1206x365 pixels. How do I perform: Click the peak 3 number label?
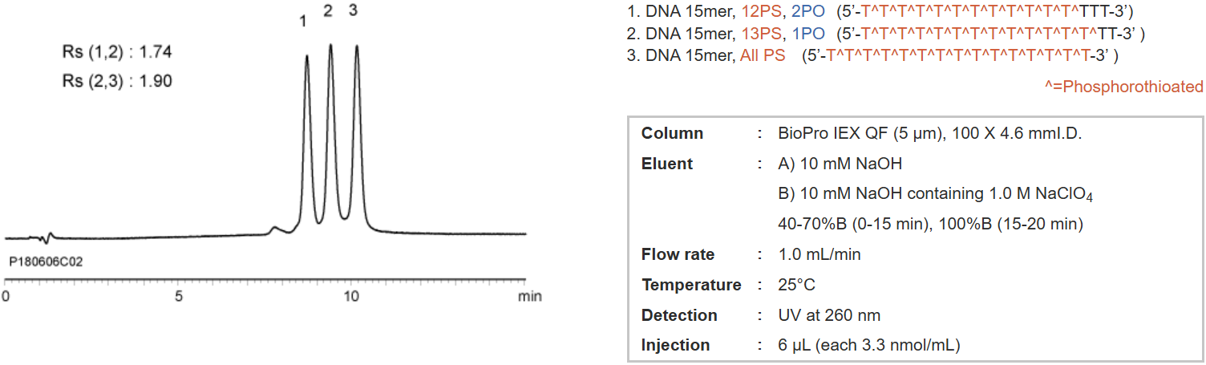354,11
